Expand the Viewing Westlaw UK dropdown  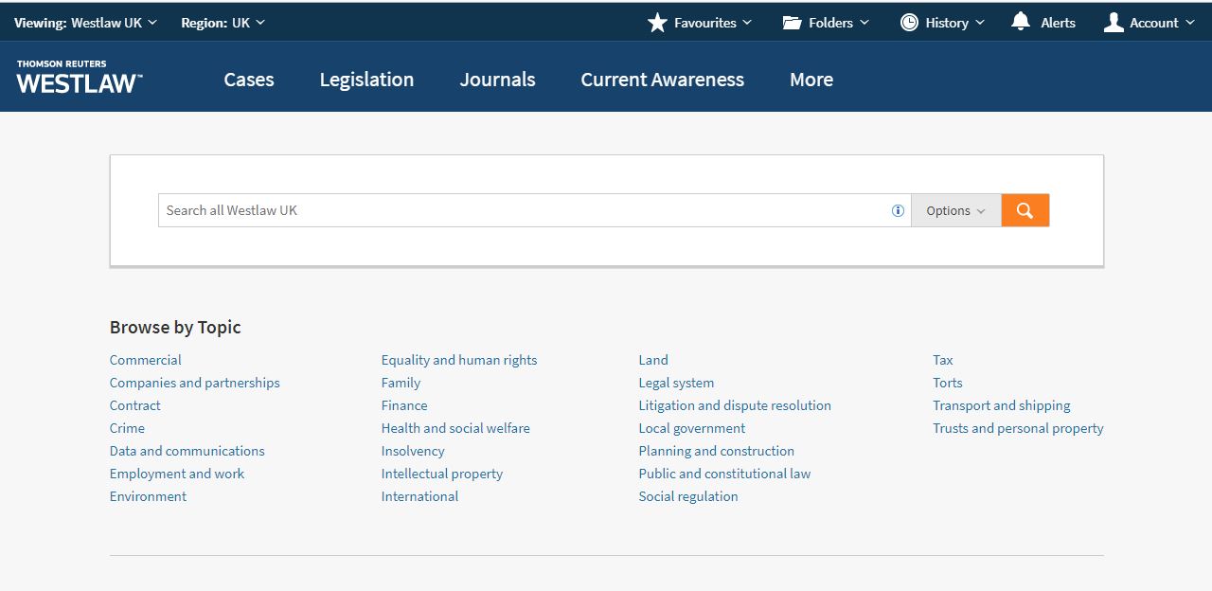(x=85, y=22)
